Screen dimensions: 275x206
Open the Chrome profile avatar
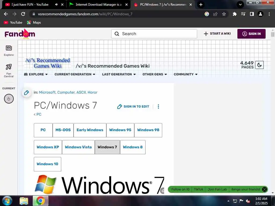click(x=260, y=14)
